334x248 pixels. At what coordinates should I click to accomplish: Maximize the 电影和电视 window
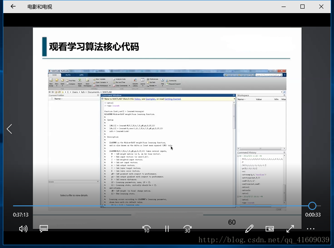coord(302,7)
